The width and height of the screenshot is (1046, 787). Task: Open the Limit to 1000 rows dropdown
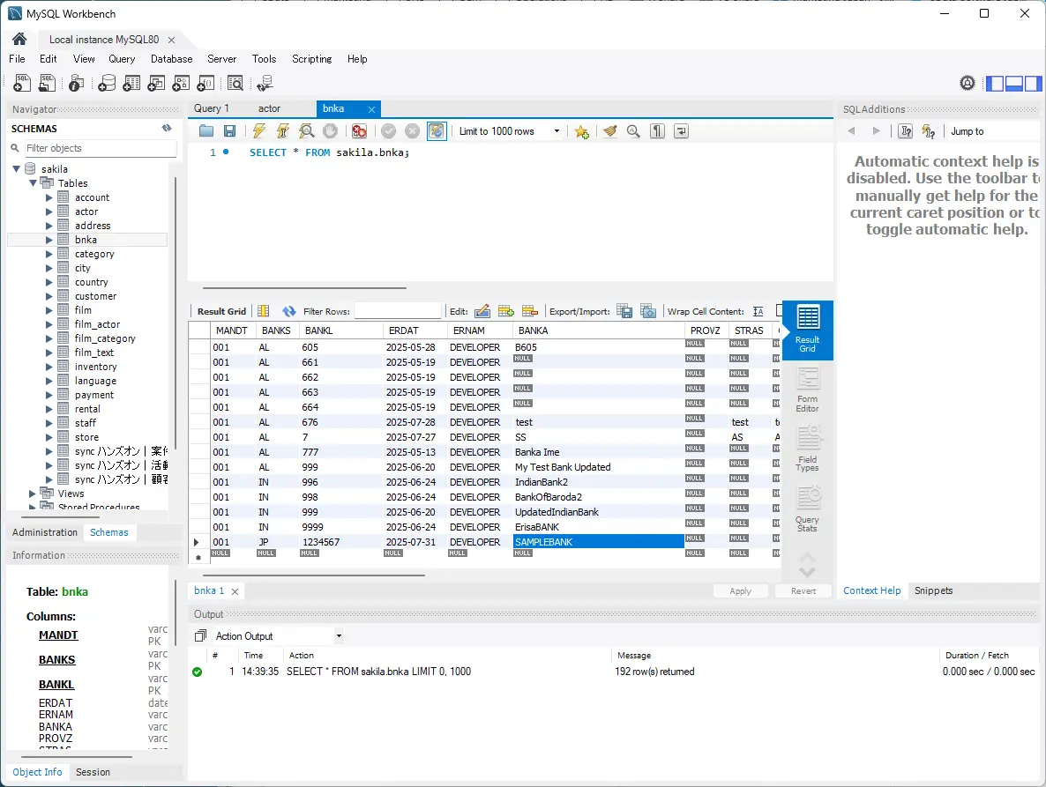point(509,131)
